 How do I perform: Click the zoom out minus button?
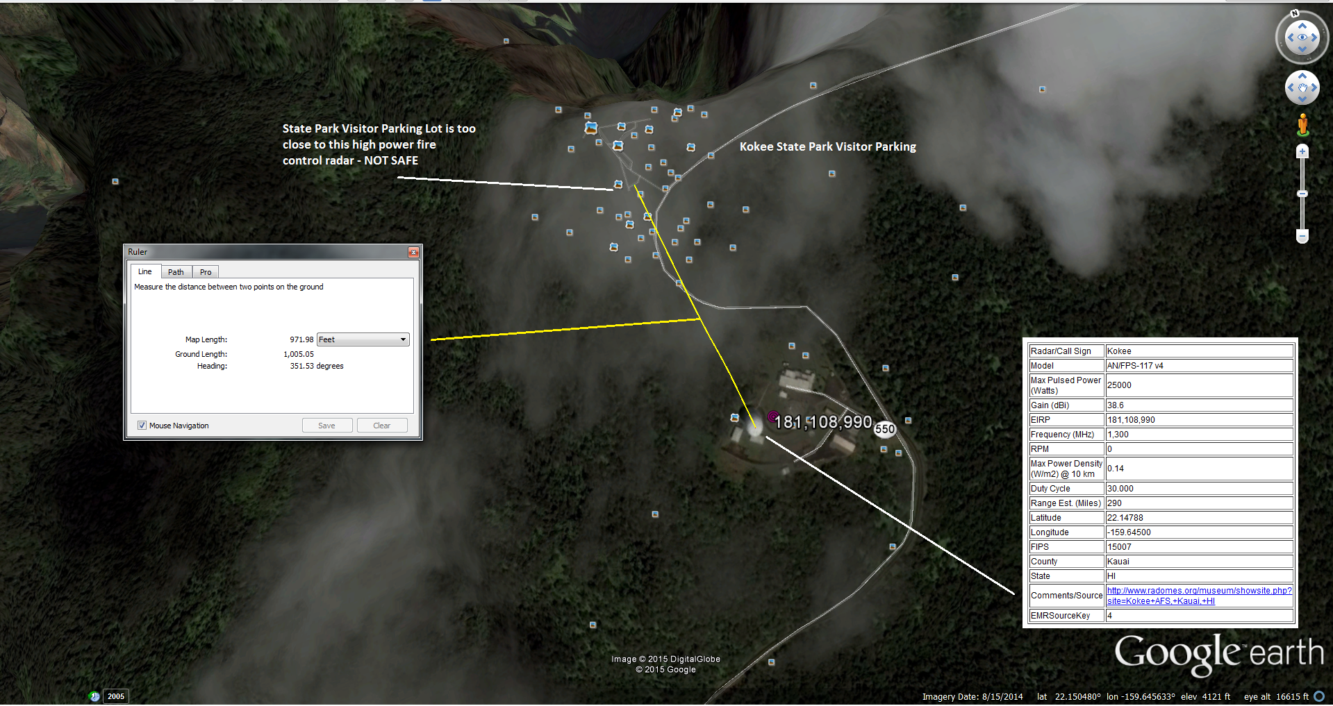1302,237
